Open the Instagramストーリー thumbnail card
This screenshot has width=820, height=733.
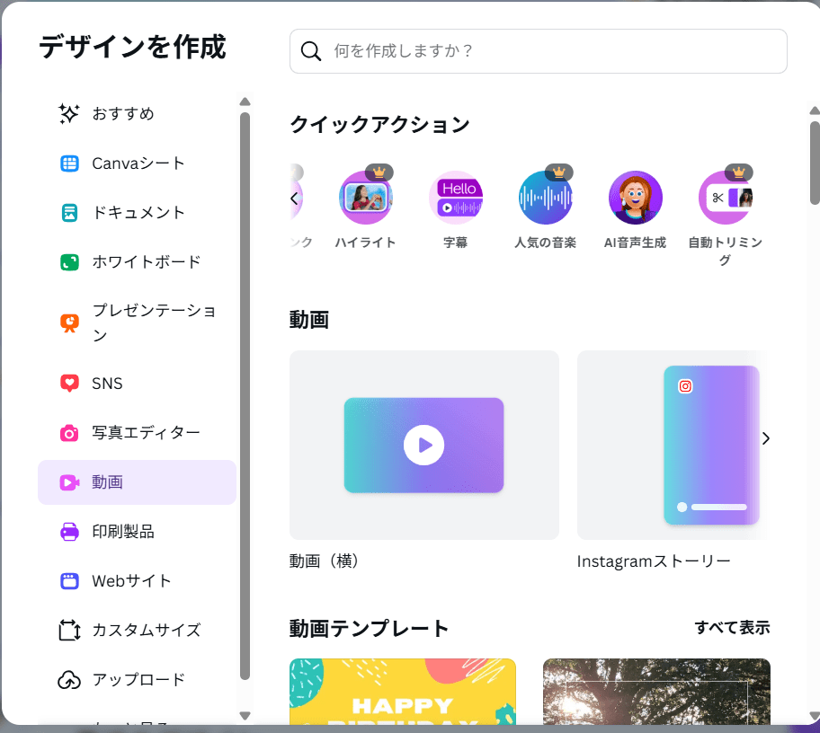673,446
